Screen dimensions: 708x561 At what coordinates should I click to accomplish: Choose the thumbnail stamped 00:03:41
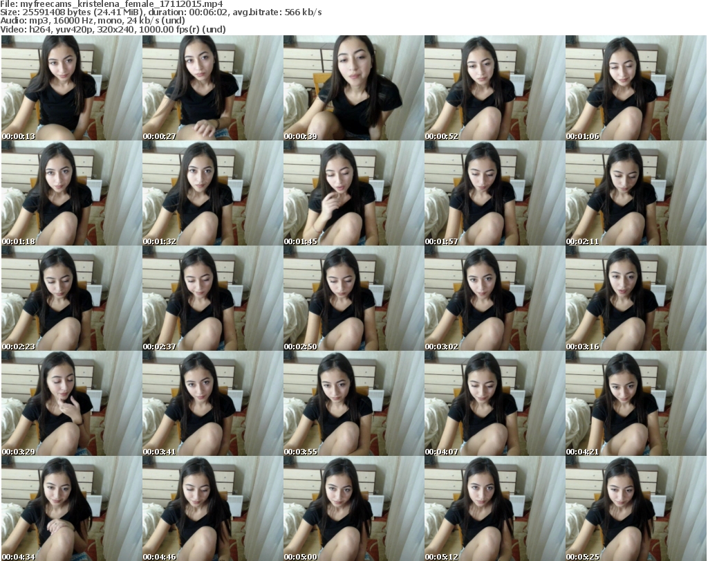tap(213, 403)
